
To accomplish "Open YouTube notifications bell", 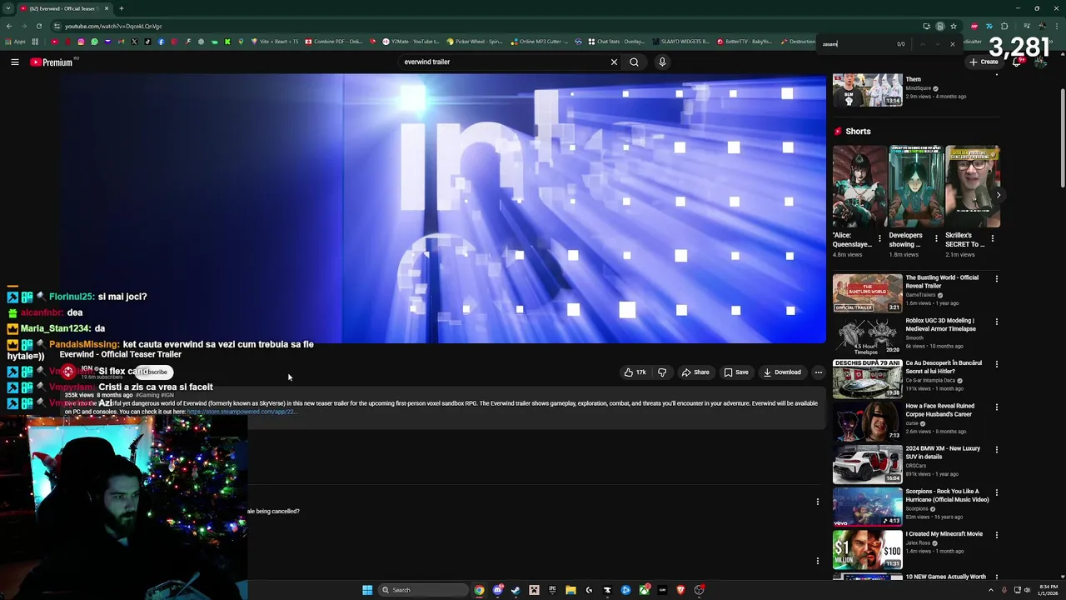I will [x=1016, y=62].
